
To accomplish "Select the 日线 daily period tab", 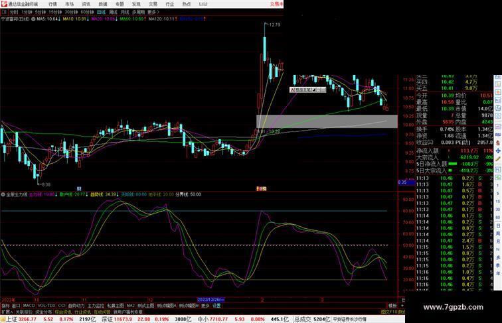I will tap(101, 12).
